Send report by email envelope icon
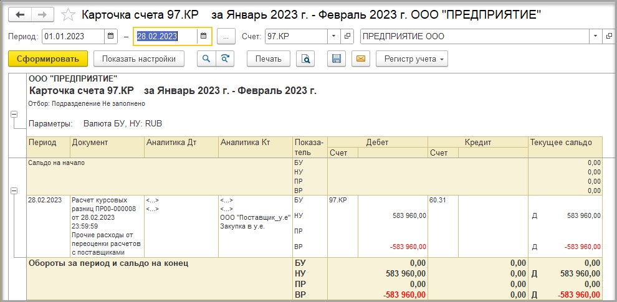 click(x=361, y=59)
